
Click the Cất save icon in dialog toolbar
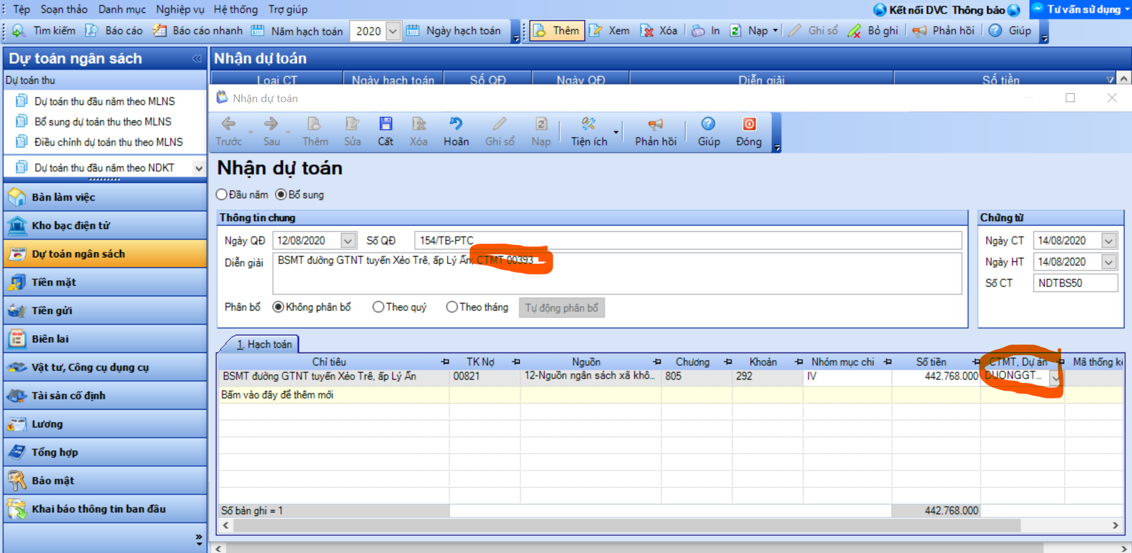[x=385, y=131]
